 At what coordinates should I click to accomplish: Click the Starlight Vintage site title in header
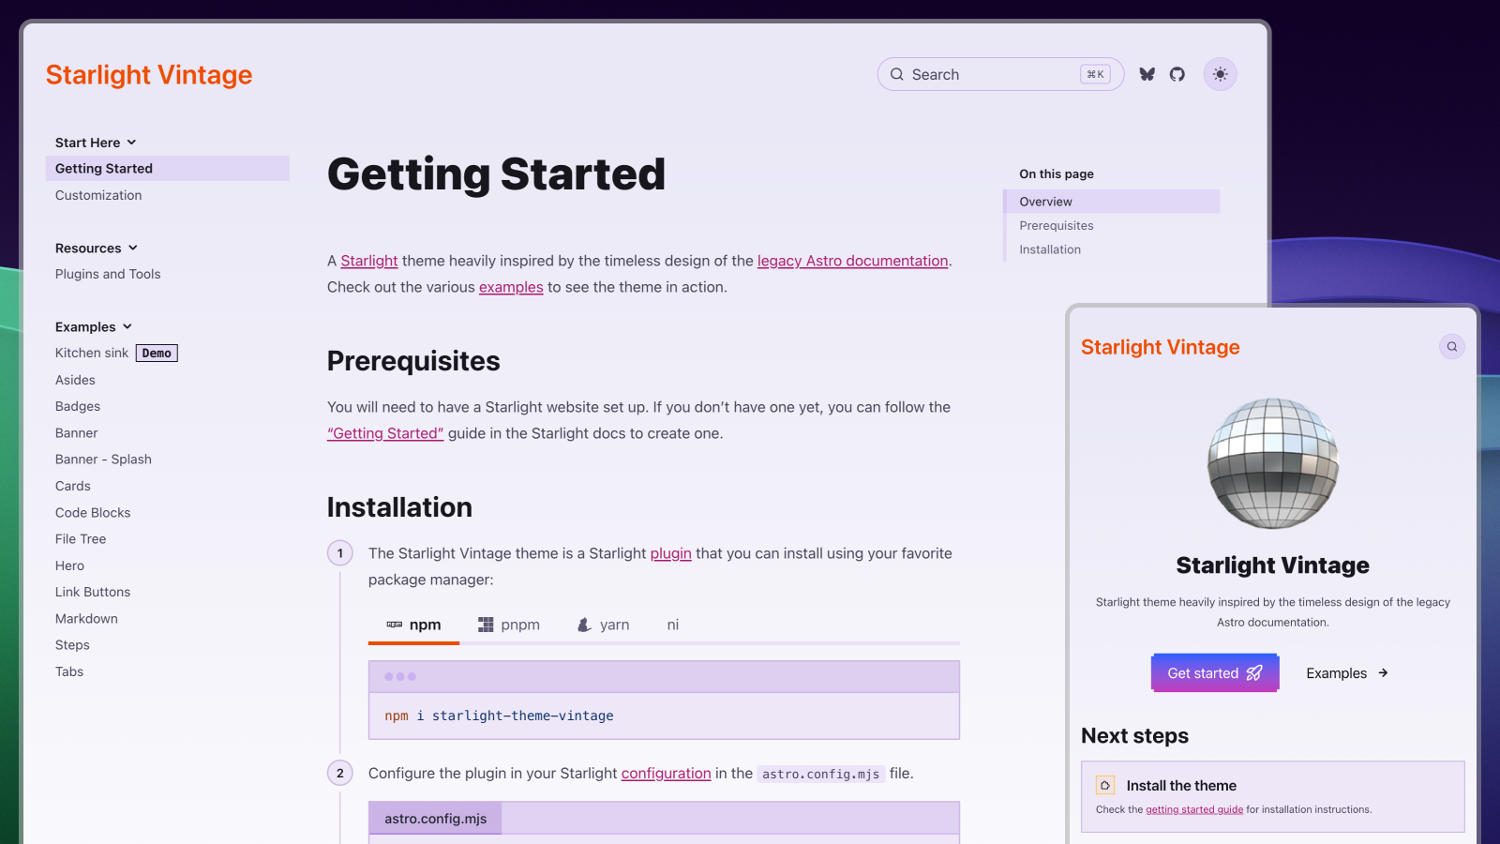point(149,75)
